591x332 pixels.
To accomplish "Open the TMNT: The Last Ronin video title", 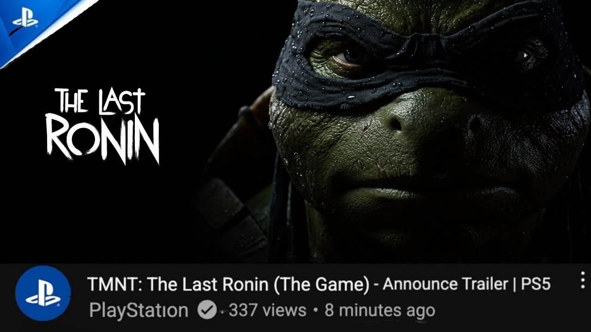I will click(319, 285).
